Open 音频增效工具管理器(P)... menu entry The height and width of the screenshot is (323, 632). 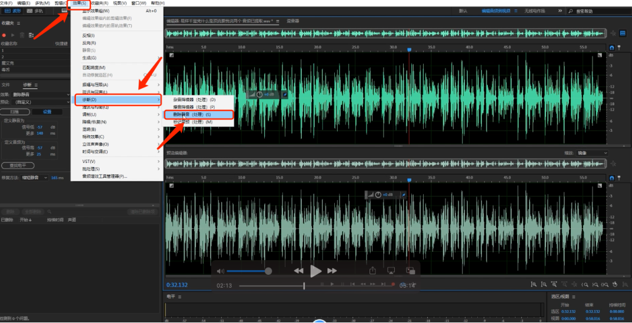click(x=117, y=176)
